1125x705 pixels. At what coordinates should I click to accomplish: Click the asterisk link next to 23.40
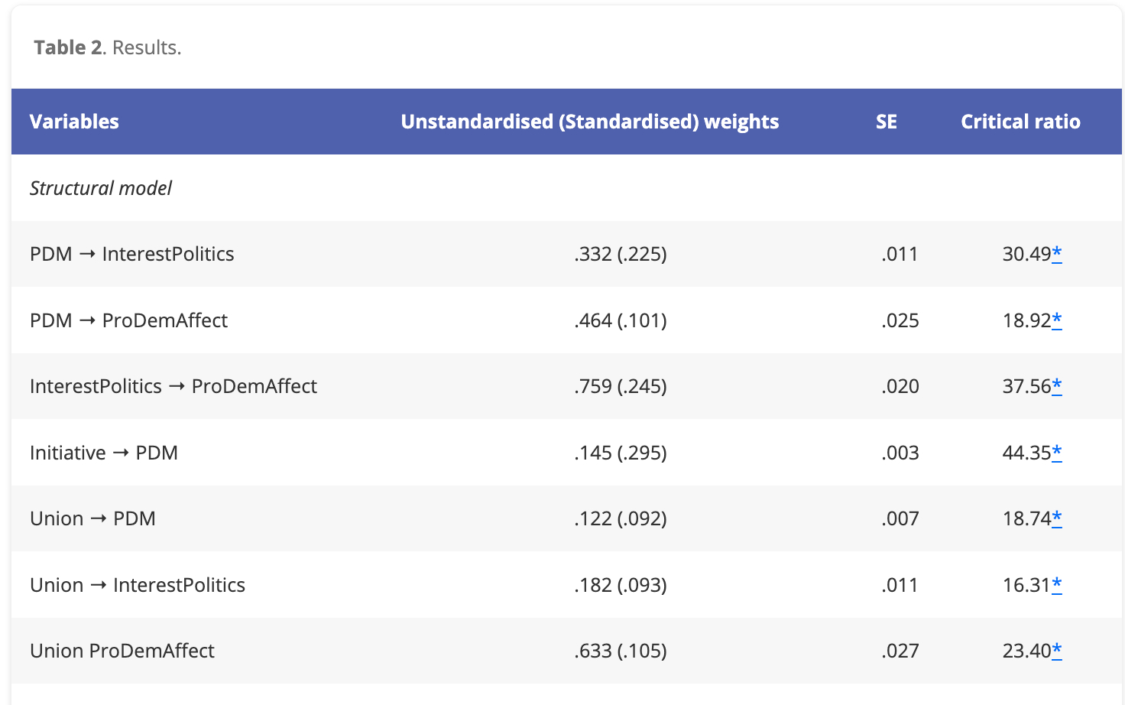(1056, 651)
